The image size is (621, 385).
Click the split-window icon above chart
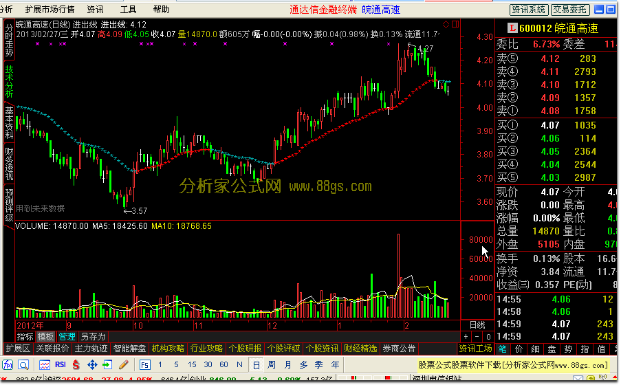455,24
